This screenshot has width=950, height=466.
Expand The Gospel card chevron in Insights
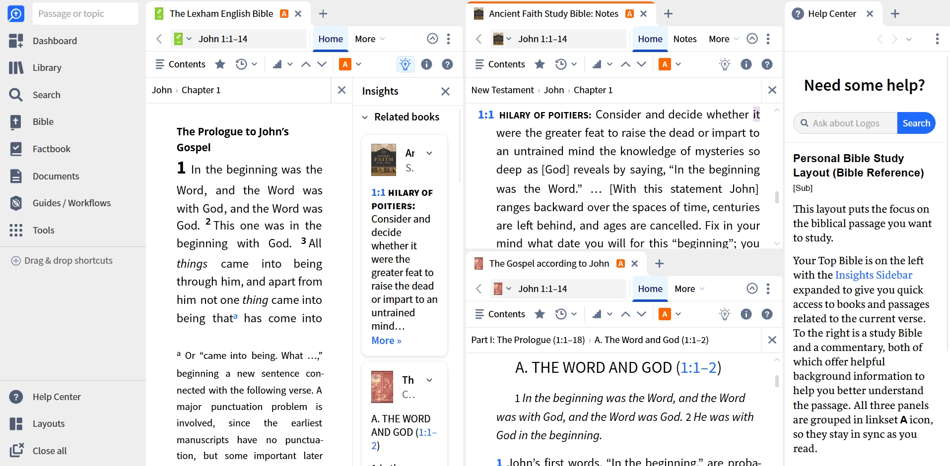(429, 380)
